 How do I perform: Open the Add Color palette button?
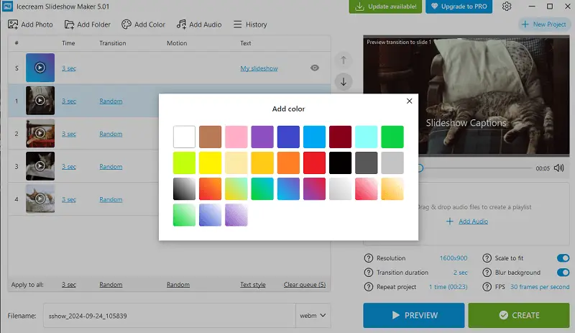(x=143, y=24)
